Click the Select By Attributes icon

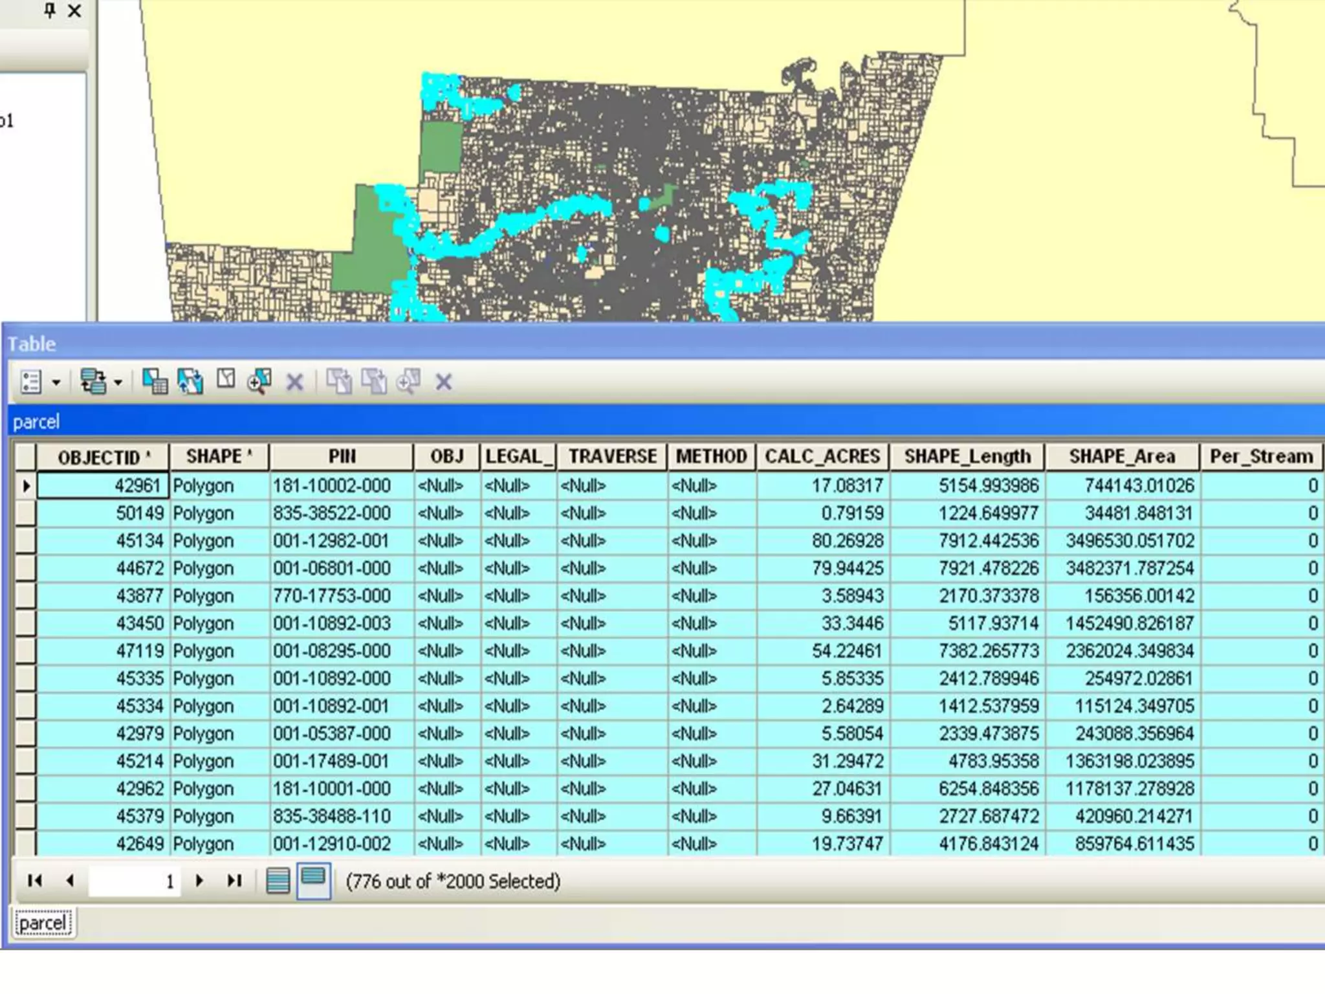coord(155,382)
